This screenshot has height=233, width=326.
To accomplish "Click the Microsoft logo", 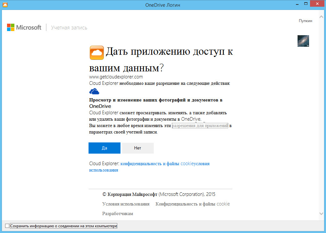I will pyautogui.click(x=24, y=27).
